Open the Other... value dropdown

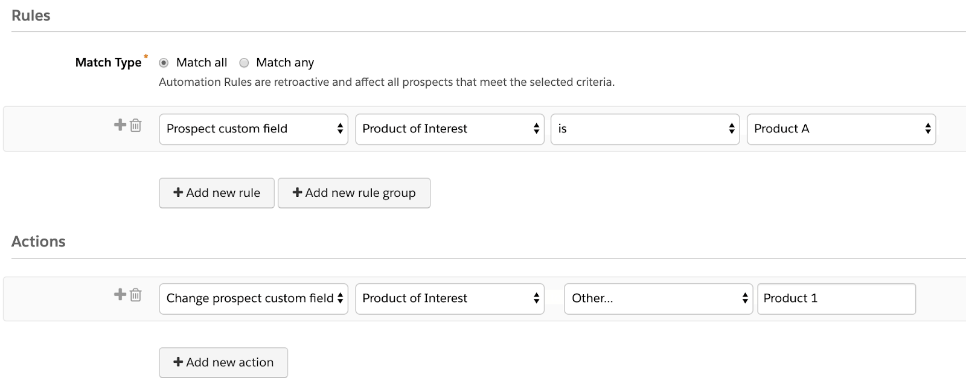point(658,299)
